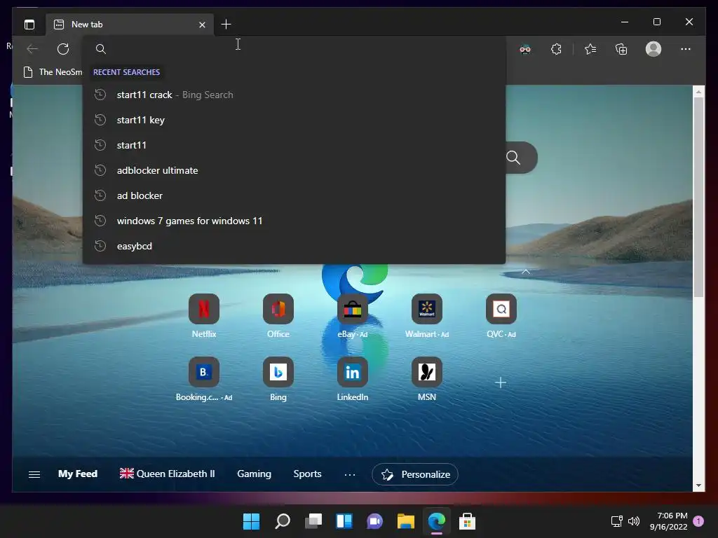Select recent search start11 crack
Image resolution: width=718 pixels, height=538 pixels.
[294, 95]
